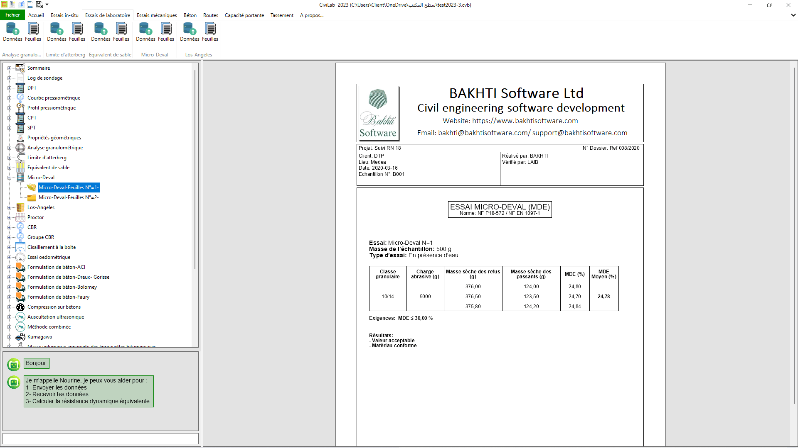Click the ESSAI MICRO-DEVAL (MDE) title
The height and width of the screenshot is (448, 798).
coord(500,207)
